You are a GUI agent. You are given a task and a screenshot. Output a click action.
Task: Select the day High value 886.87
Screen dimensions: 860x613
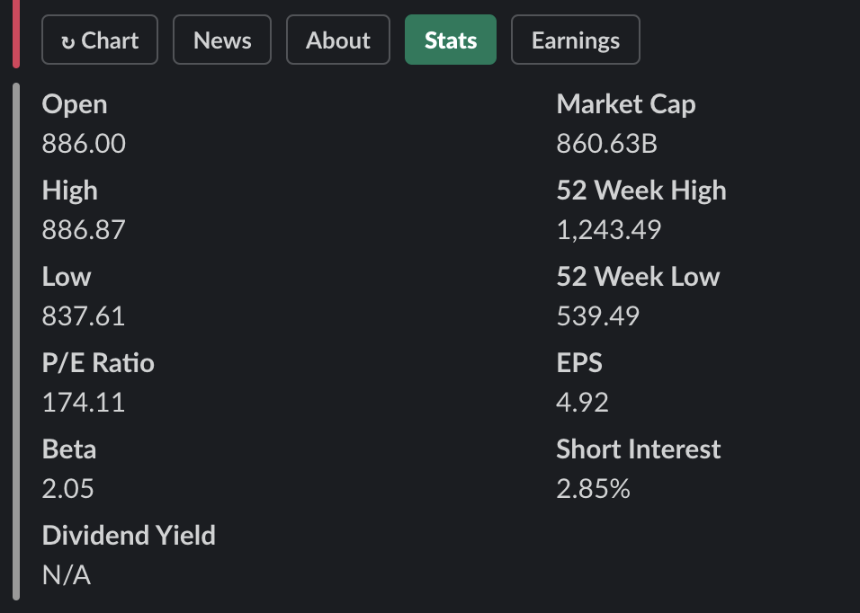tap(84, 229)
